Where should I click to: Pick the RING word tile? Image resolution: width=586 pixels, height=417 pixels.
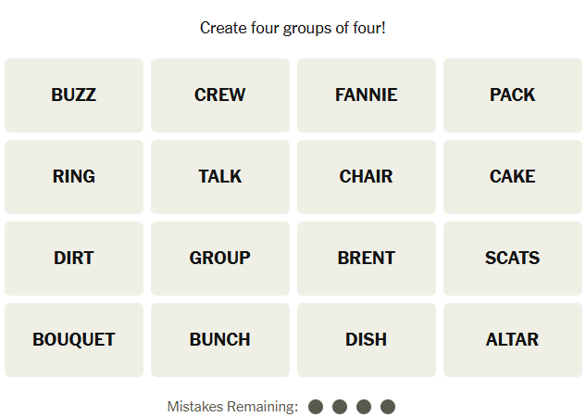pos(74,177)
